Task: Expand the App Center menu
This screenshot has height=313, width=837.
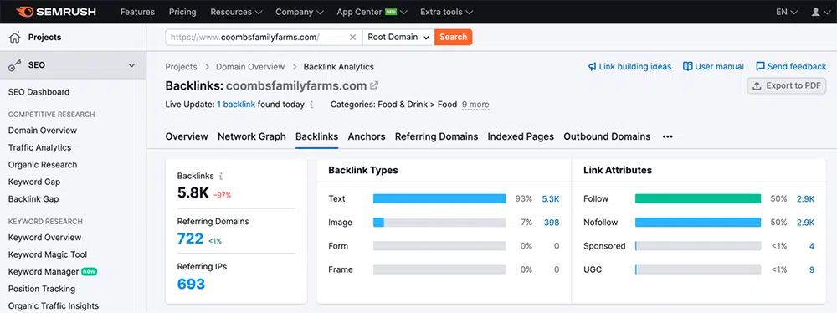Action: (x=372, y=12)
